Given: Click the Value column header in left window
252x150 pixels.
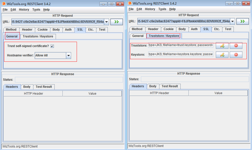Looking at the screenshot, I should (x=92, y=94).
